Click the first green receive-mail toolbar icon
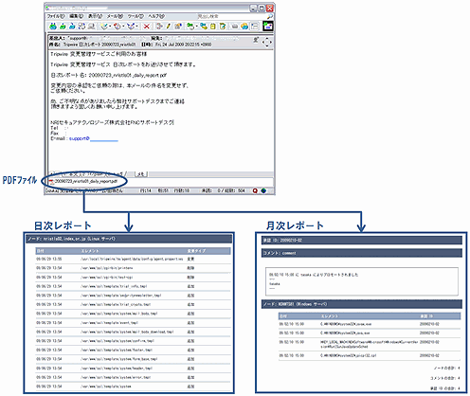470x396 pixels. (x=53, y=27)
